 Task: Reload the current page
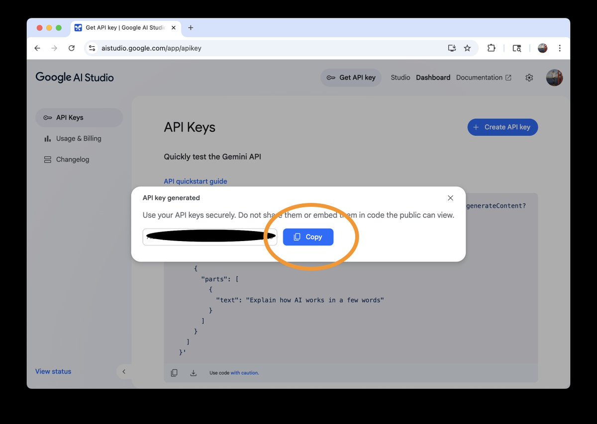[72, 48]
